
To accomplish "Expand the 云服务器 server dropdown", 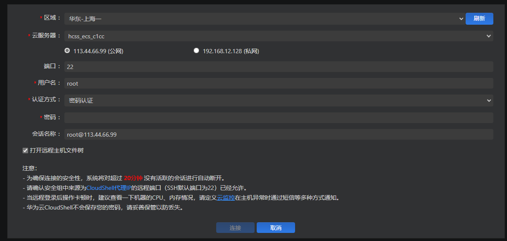I will [x=279, y=36].
